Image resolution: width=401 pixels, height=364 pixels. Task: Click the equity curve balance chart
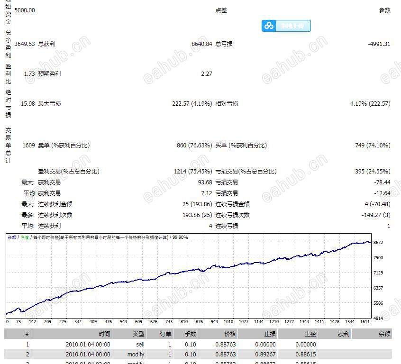(x=189, y=276)
